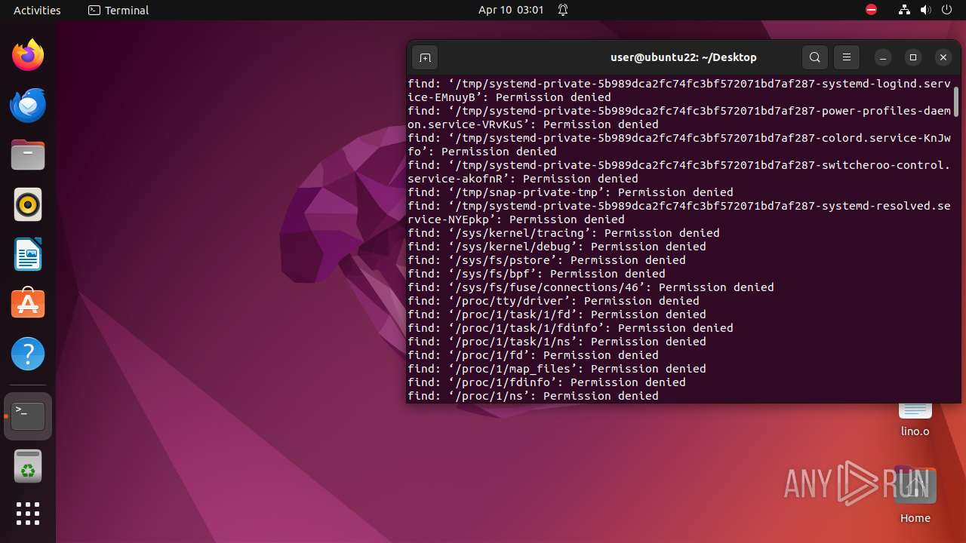966x543 pixels.
Task: Click the terminal vertical scrollbar
Action: click(956, 102)
